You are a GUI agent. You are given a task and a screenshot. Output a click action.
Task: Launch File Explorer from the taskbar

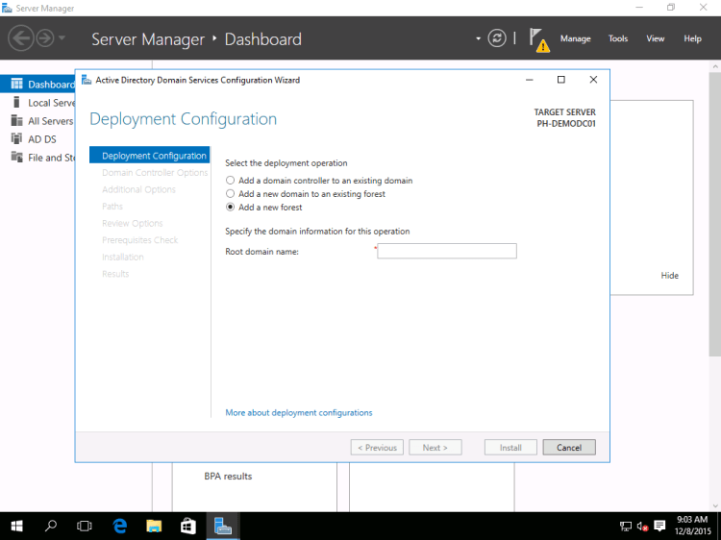(154, 526)
